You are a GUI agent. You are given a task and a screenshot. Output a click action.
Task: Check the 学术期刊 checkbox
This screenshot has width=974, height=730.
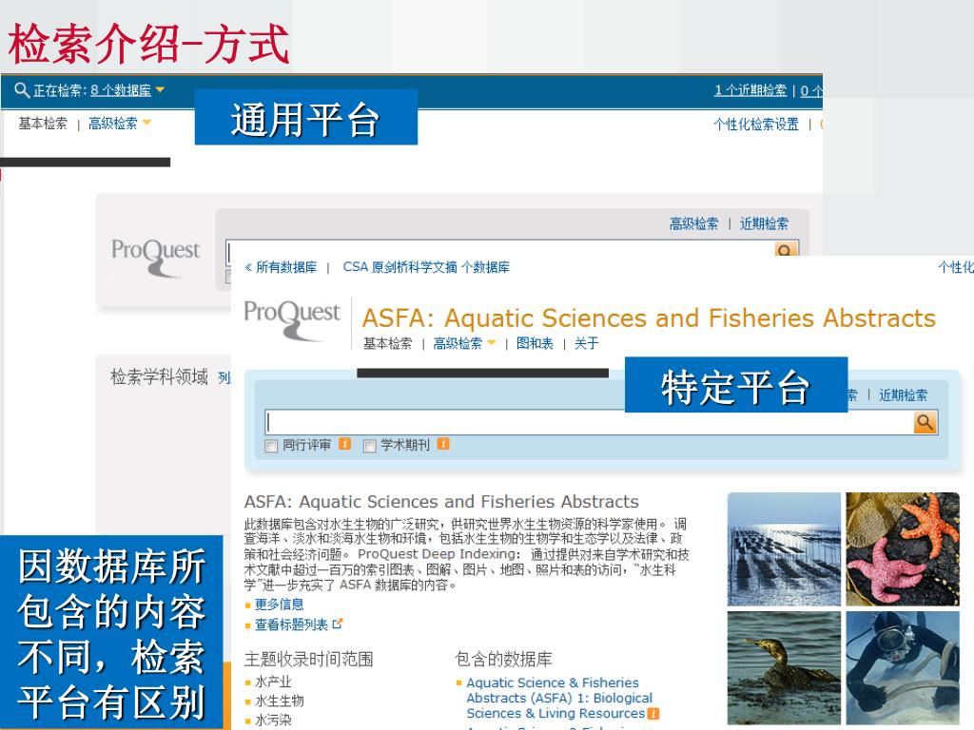point(370,446)
